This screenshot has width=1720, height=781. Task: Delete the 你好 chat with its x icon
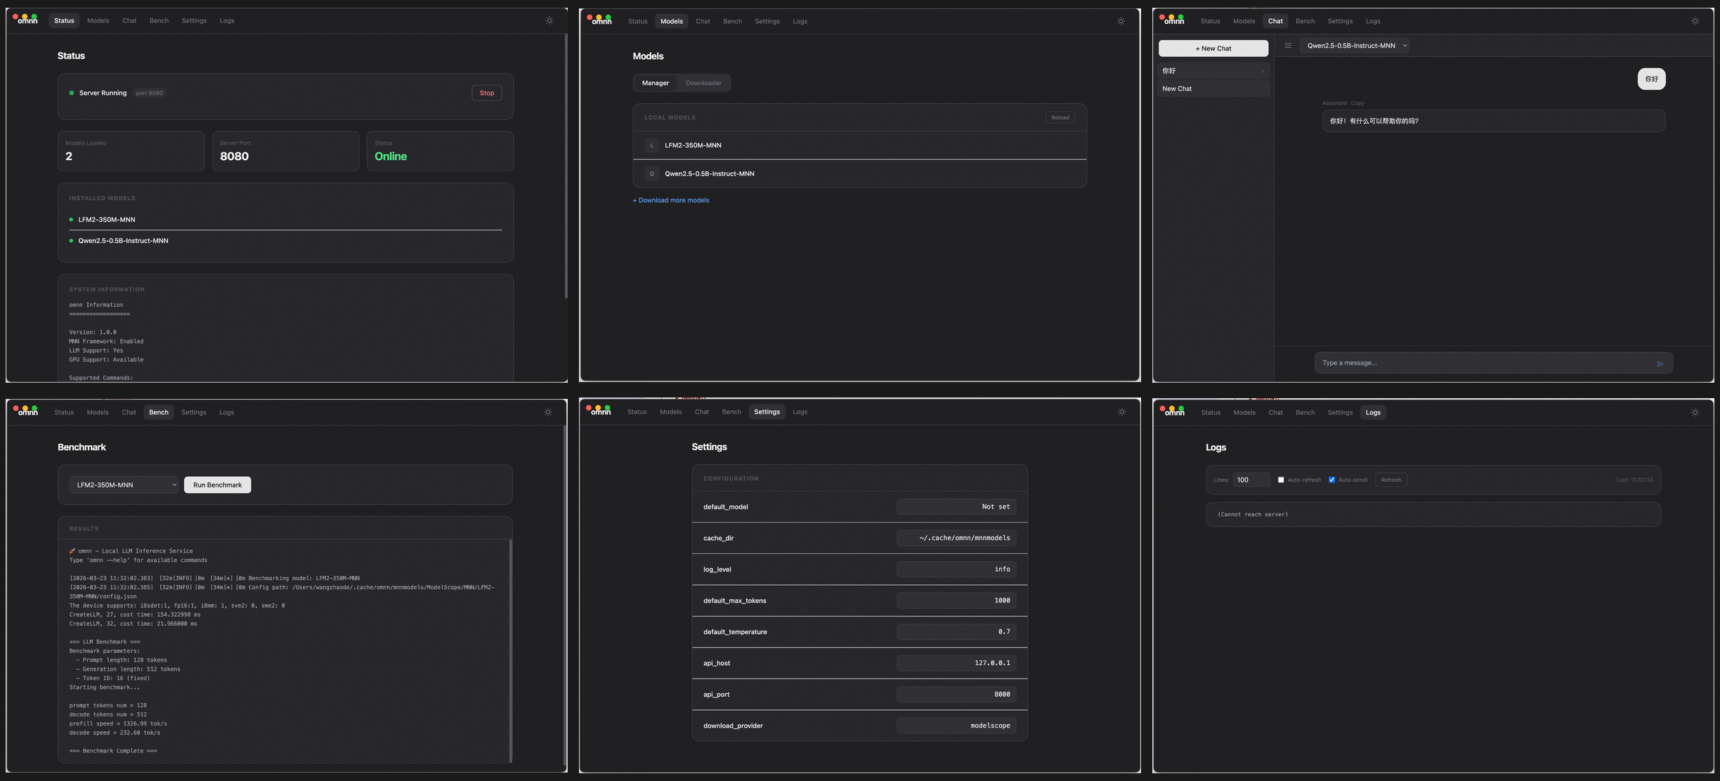tap(1263, 71)
